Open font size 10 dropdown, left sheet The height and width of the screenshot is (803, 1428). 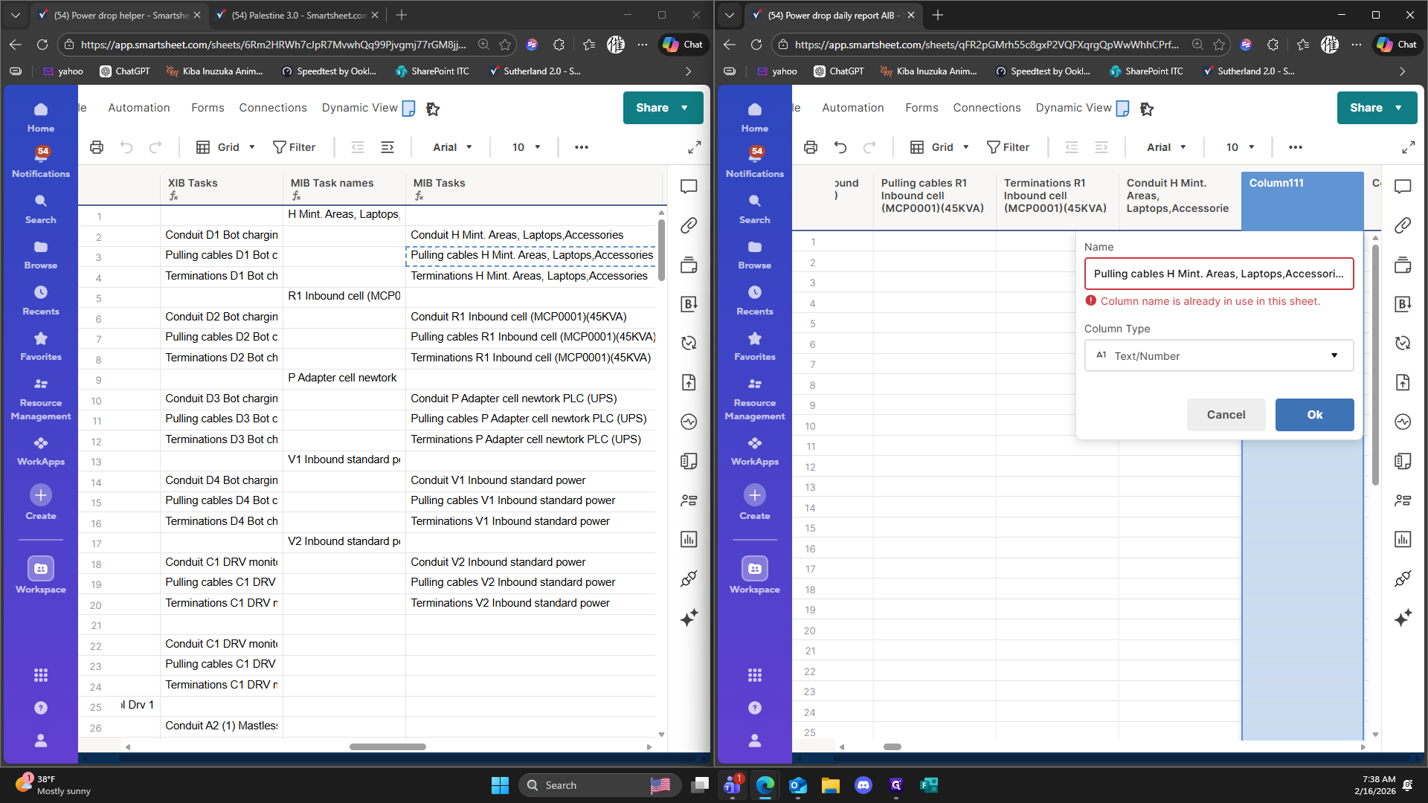pos(526,147)
